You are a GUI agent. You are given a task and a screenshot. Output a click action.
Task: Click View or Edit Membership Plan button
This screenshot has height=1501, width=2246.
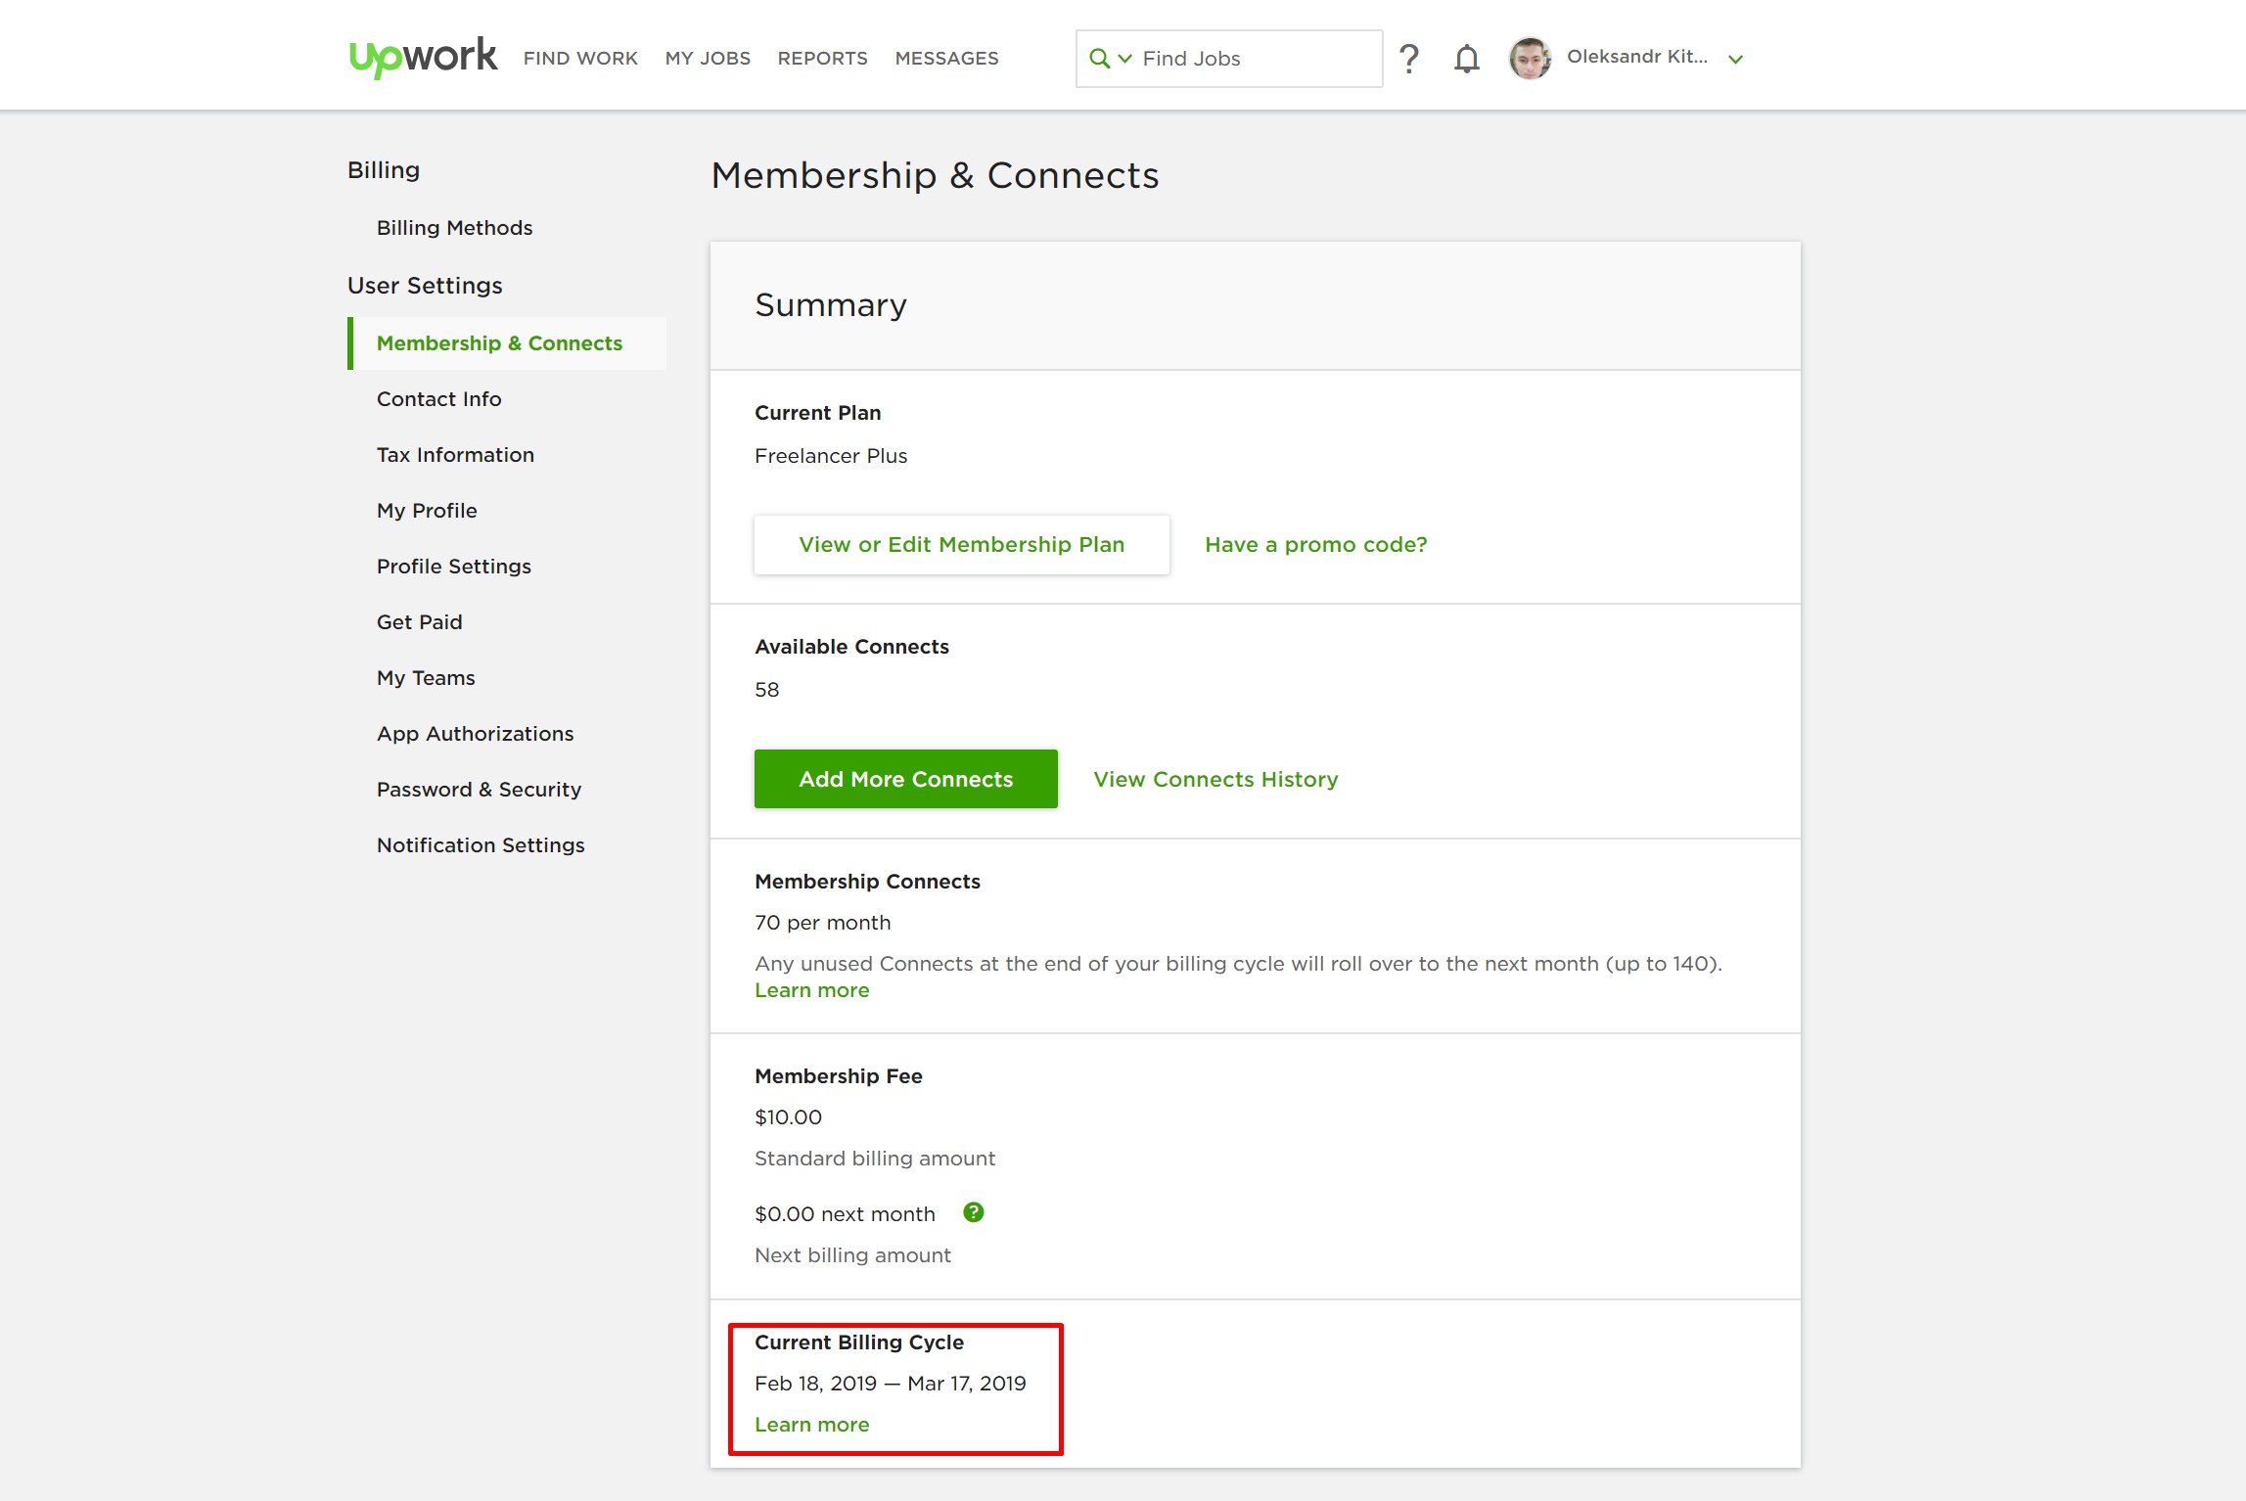[961, 545]
